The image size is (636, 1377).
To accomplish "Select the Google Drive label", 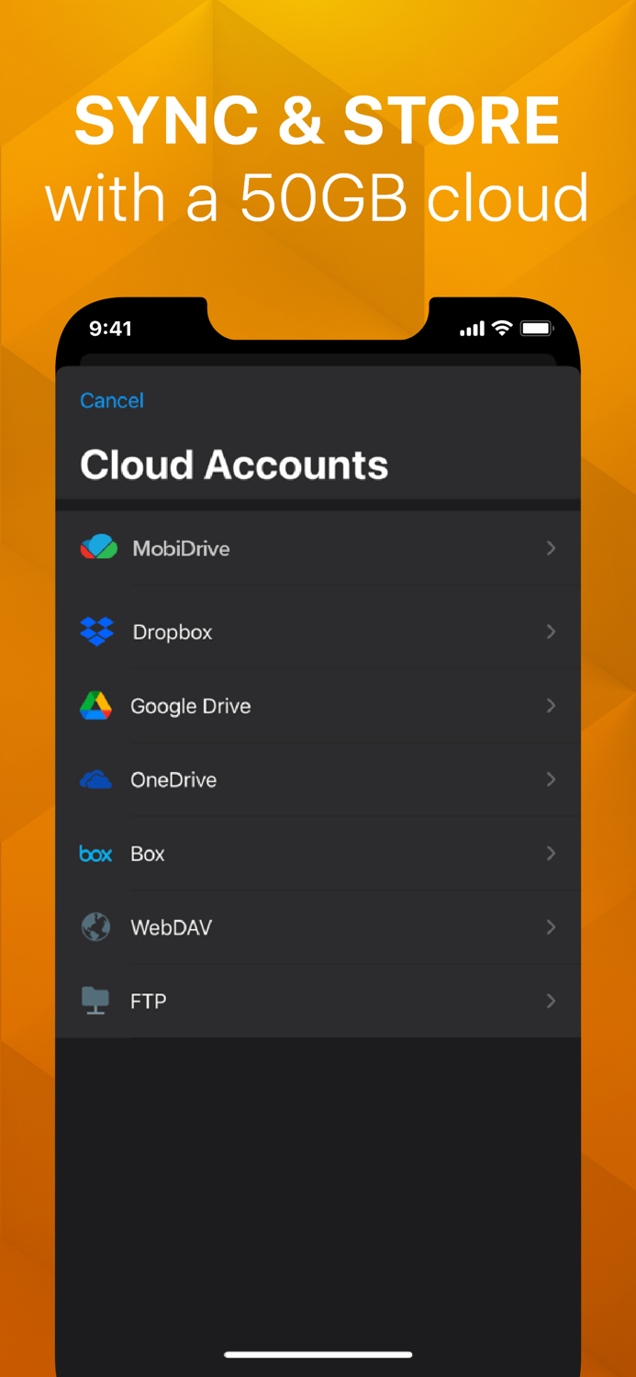I will pyautogui.click(x=191, y=706).
